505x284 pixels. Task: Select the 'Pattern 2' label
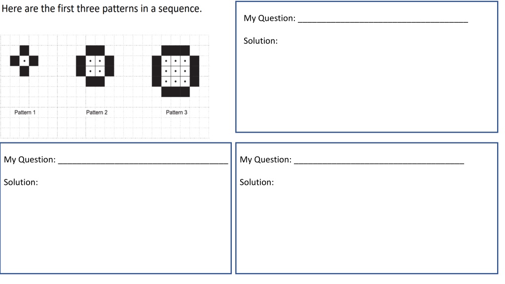click(97, 112)
